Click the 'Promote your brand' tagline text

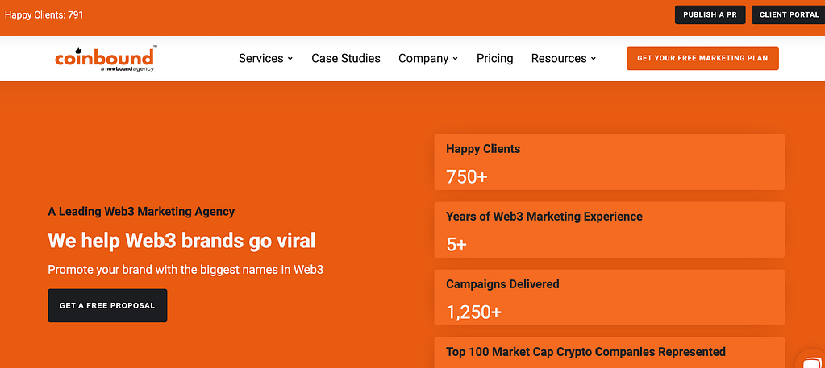pyautogui.click(x=185, y=270)
